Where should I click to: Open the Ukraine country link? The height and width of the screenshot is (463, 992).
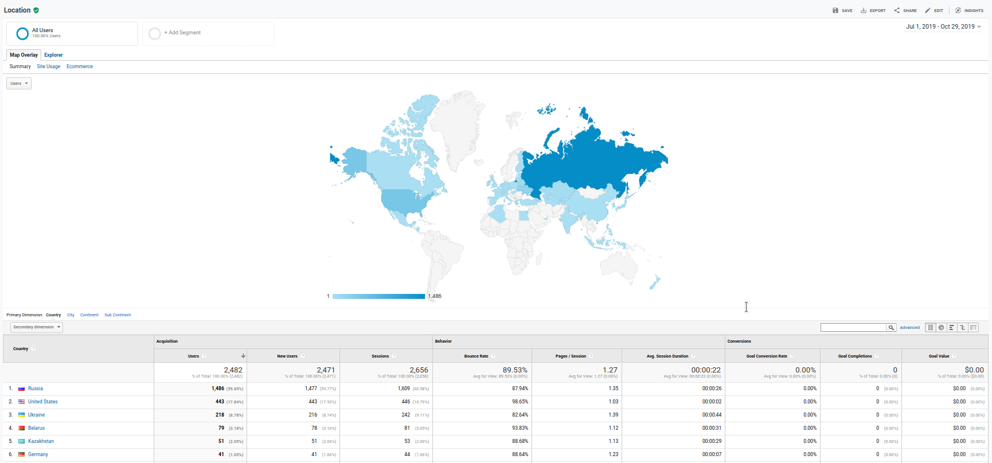(36, 415)
